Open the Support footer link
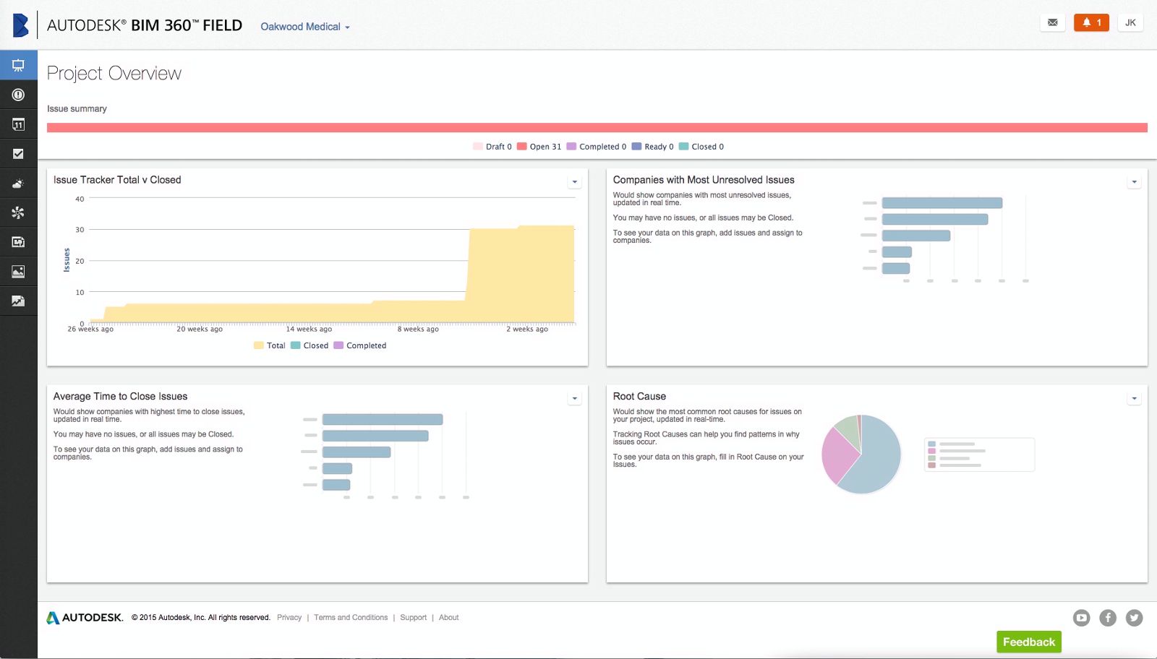Image resolution: width=1157 pixels, height=659 pixels. coord(414,618)
